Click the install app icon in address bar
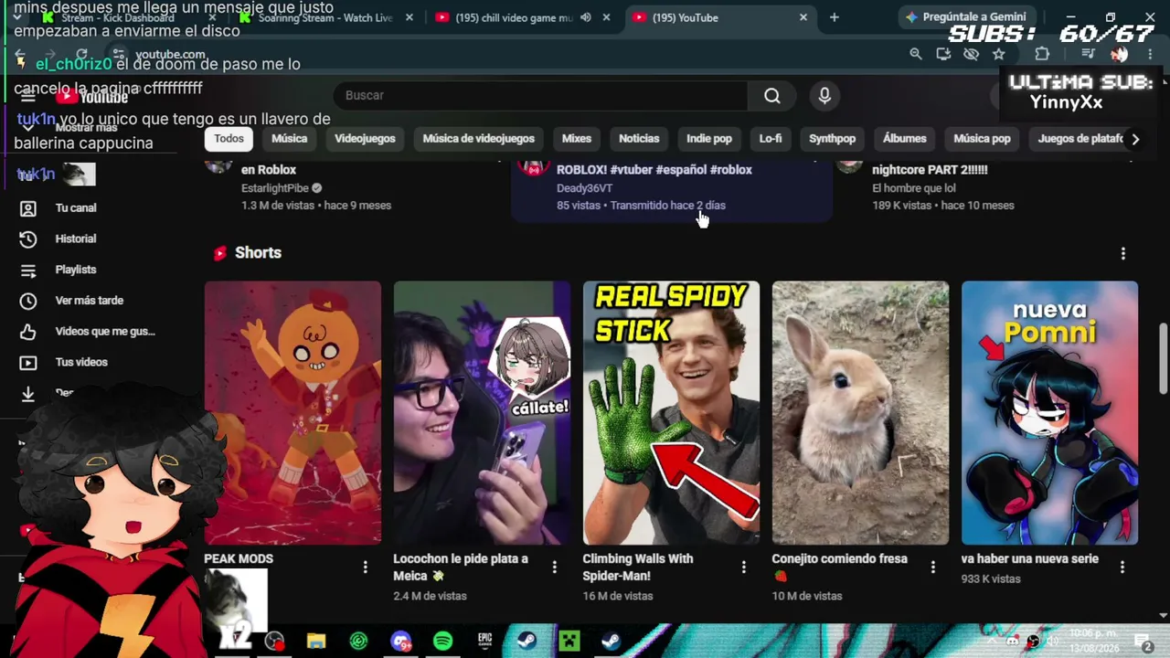This screenshot has height=658, width=1170. click(x=943, y=54)
